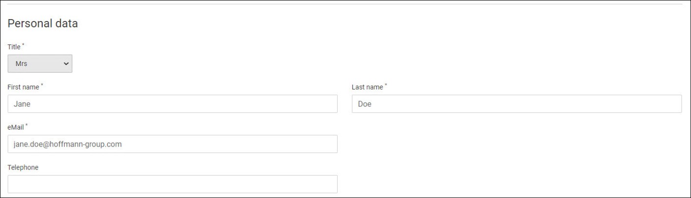The height and width of the screenshot is (198, 691).
Task: Click the empty Telephone input field
Action: point(173,184)
